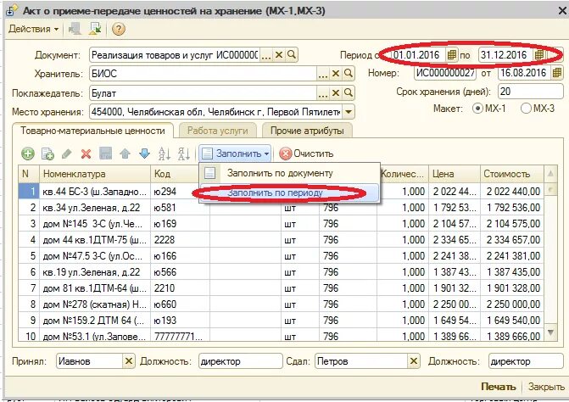Open calendar for period start date
The height and width of the screenshot is (402, 569).
[x=451, y=55]
